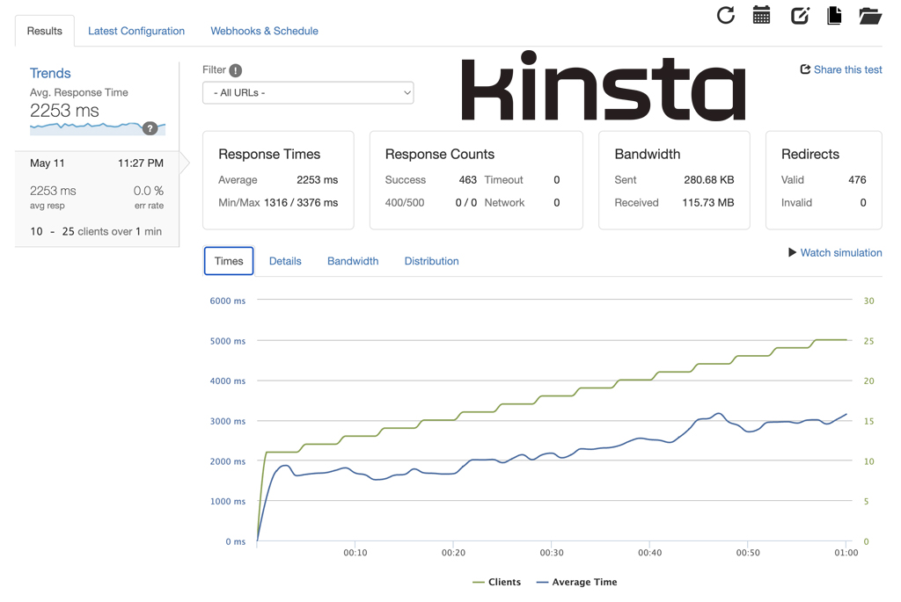Click the Bandwidth card title

click(648, 155)
